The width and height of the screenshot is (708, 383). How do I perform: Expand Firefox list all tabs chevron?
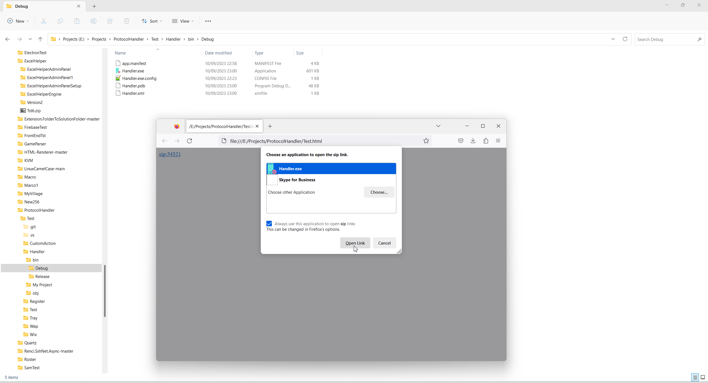[x=438, y=126]
